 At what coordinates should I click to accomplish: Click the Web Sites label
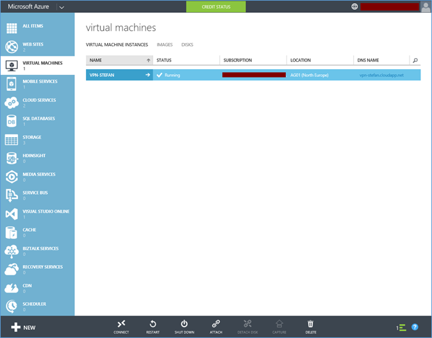[x=33, y=44]
